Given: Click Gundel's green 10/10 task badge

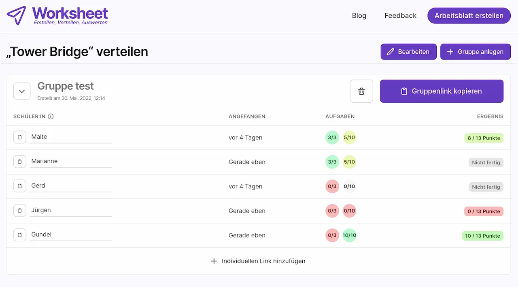Looking at the screenshot, I should [x=349, y=235].
